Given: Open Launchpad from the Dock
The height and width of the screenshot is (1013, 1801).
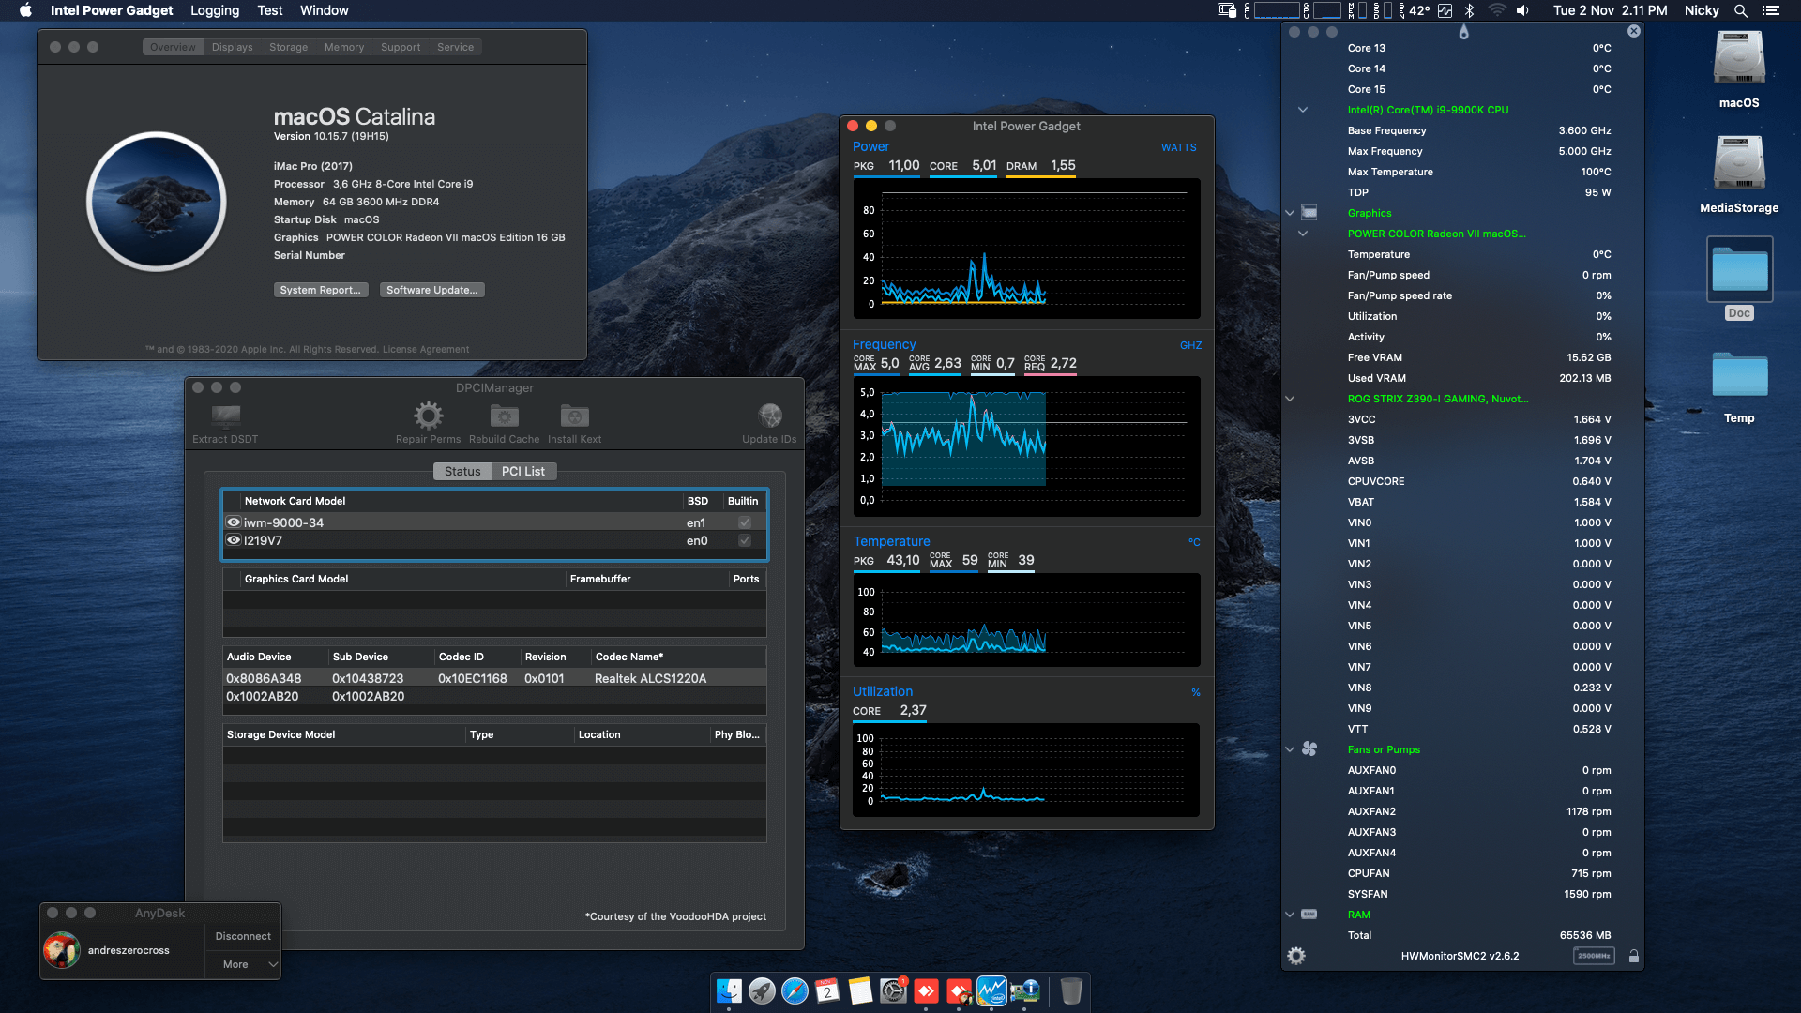Looking at the screenshot, I should [x=762, y=990].
